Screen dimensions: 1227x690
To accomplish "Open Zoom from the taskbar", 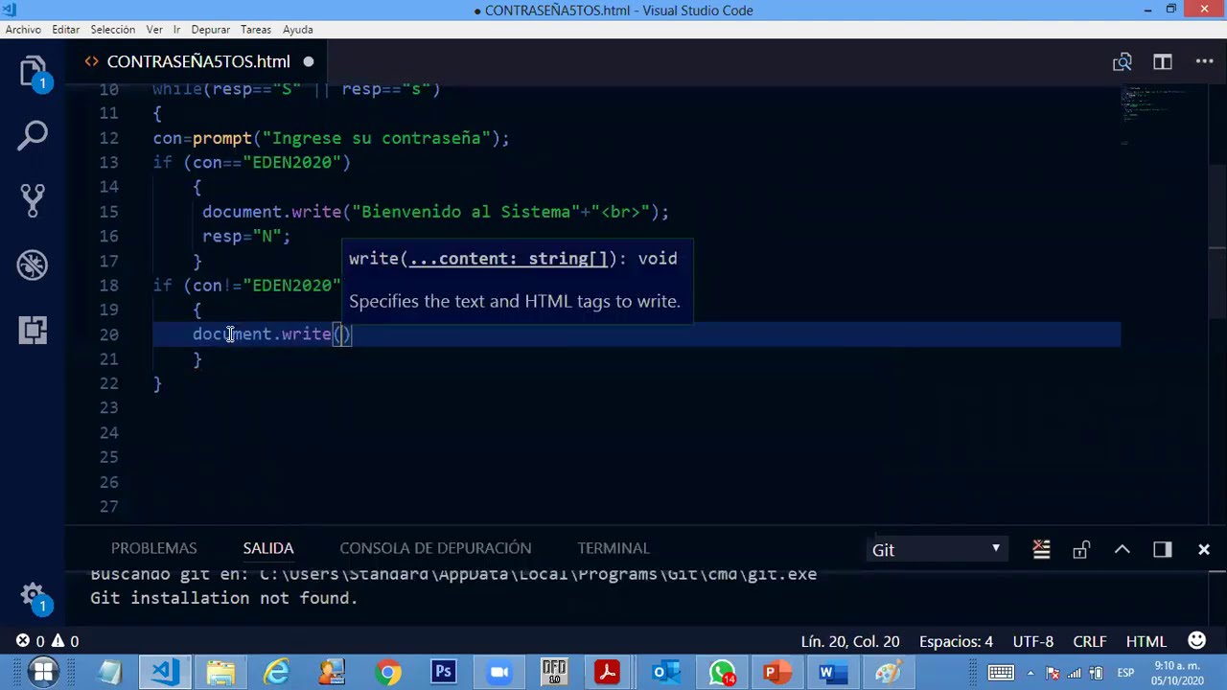I will click(x=498, y=672).
